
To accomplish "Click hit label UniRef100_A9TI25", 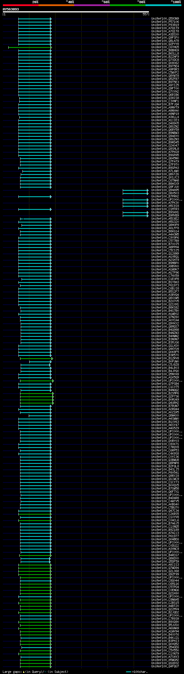I will (x=165, y=85).
